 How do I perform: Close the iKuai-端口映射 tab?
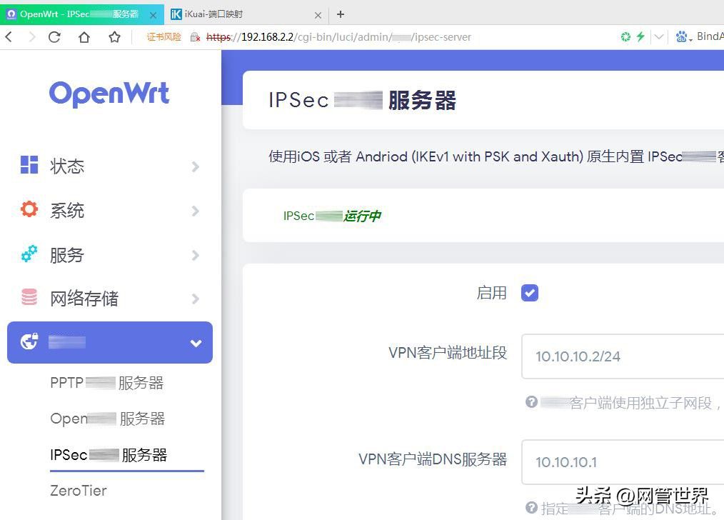point(318,15)
